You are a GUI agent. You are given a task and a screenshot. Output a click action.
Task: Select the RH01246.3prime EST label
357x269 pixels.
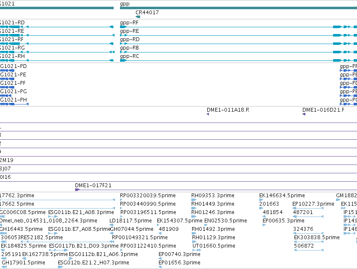(213, 212)
